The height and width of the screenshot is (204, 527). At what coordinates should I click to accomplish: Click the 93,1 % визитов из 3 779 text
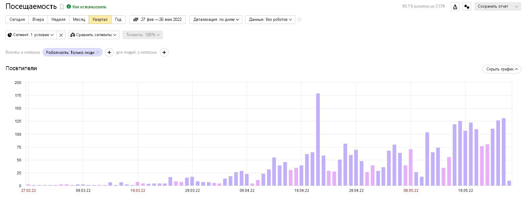(x=423, y=6)
